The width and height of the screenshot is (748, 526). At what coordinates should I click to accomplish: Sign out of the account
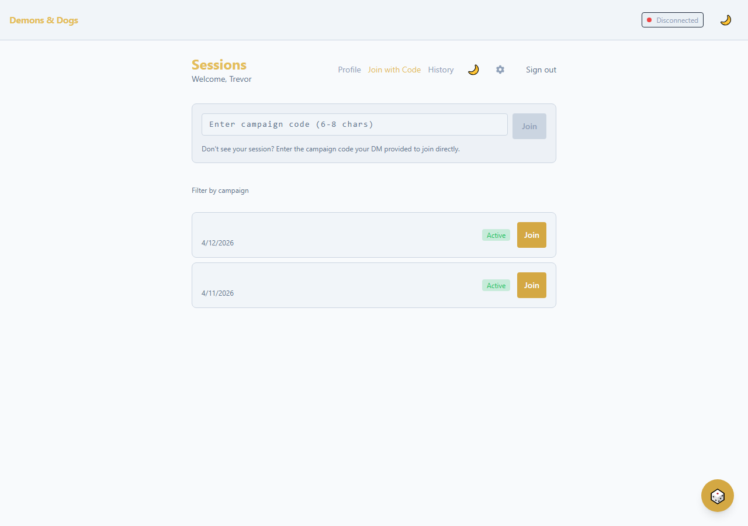pos(541,70)
